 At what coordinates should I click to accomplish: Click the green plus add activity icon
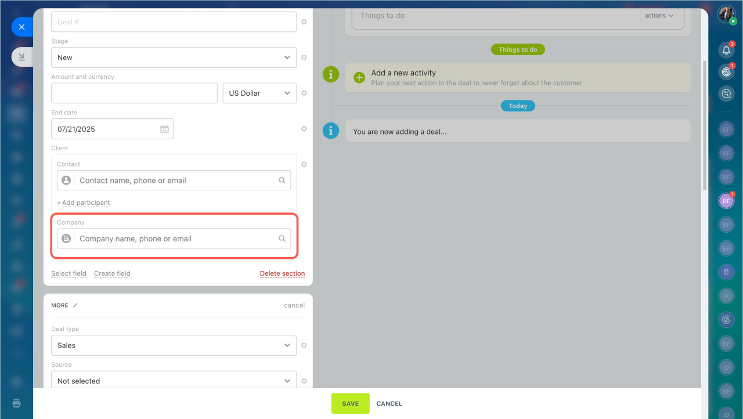[359, 77]
